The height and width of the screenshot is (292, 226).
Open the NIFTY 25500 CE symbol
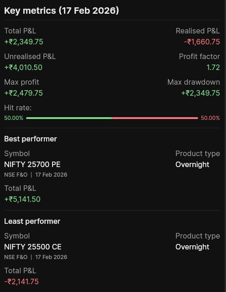pyautogui.click(x=33, y=247)
